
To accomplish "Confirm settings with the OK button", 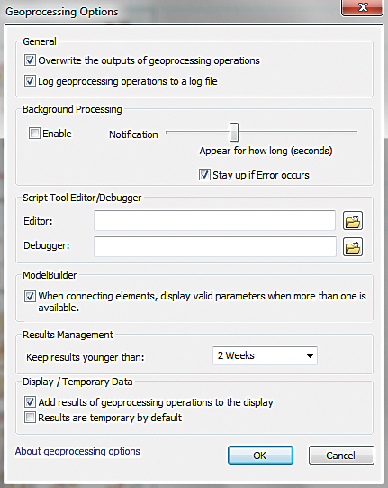I will coord(260,456).
